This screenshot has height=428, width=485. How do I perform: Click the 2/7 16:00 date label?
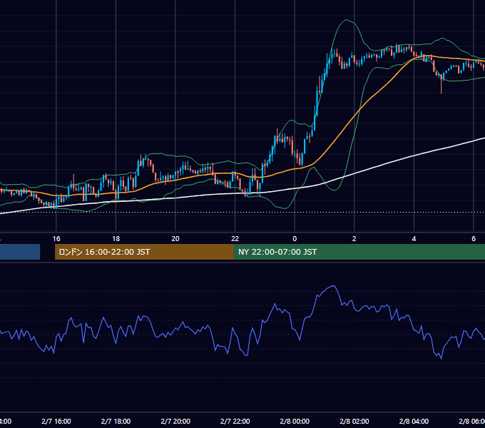pos(56,421)
